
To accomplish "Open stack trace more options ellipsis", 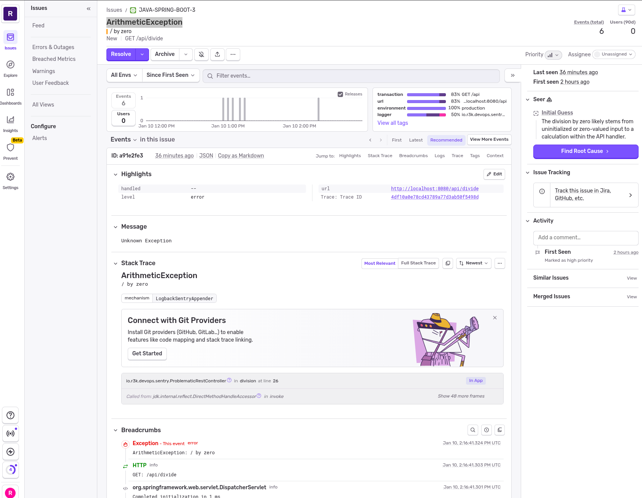I will (x=500, y=263).
